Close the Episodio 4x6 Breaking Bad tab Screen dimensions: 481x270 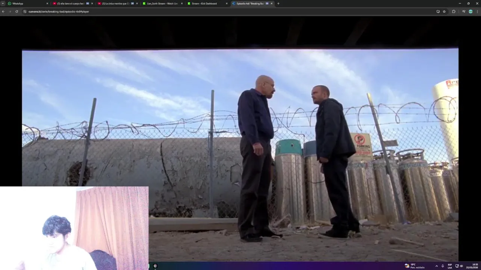pos(271,3)
